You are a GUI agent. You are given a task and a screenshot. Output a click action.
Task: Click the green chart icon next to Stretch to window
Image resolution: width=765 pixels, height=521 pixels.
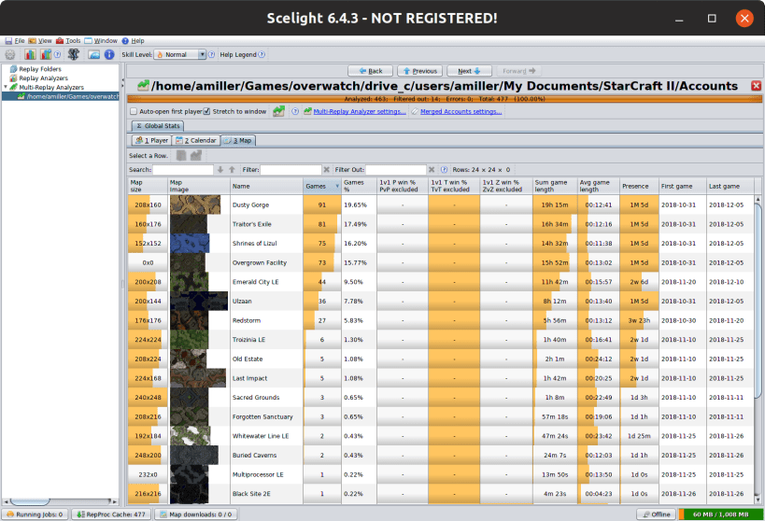(278, 111)
